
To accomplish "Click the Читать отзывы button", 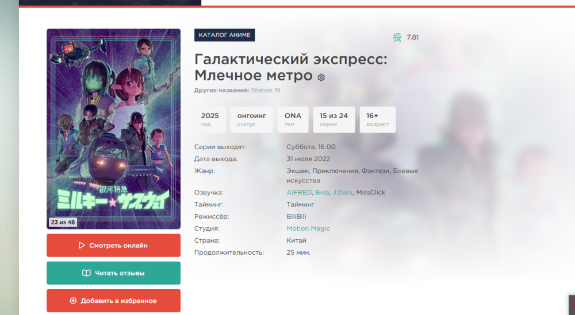I will [113, 273].
